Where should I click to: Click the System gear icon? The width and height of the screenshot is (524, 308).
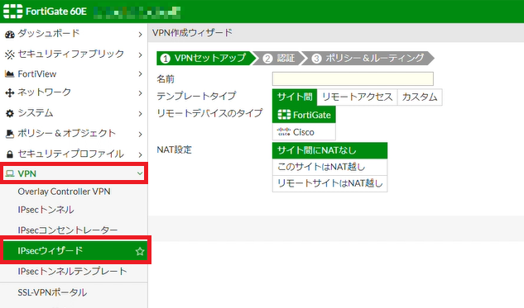click(x=10, y=113)
